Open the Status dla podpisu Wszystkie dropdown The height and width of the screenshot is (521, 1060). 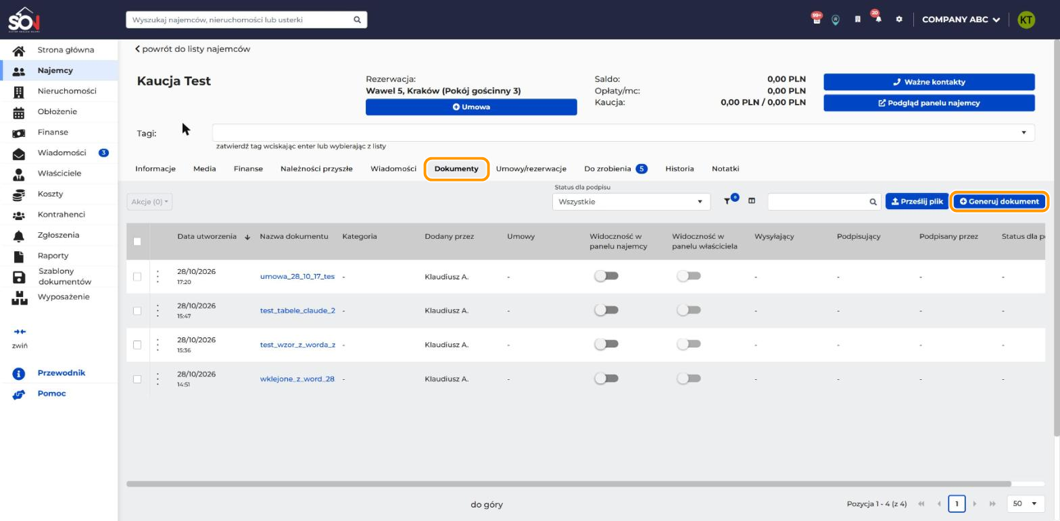coord(631,202)
